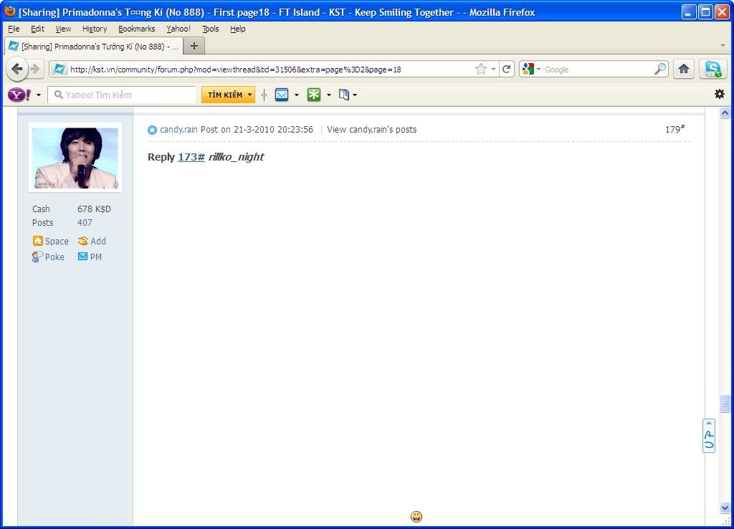Click the Yahoo toolbar separator grip handle
The height and width of the screenshot is (529, 734).
click(x=264, y=95)
